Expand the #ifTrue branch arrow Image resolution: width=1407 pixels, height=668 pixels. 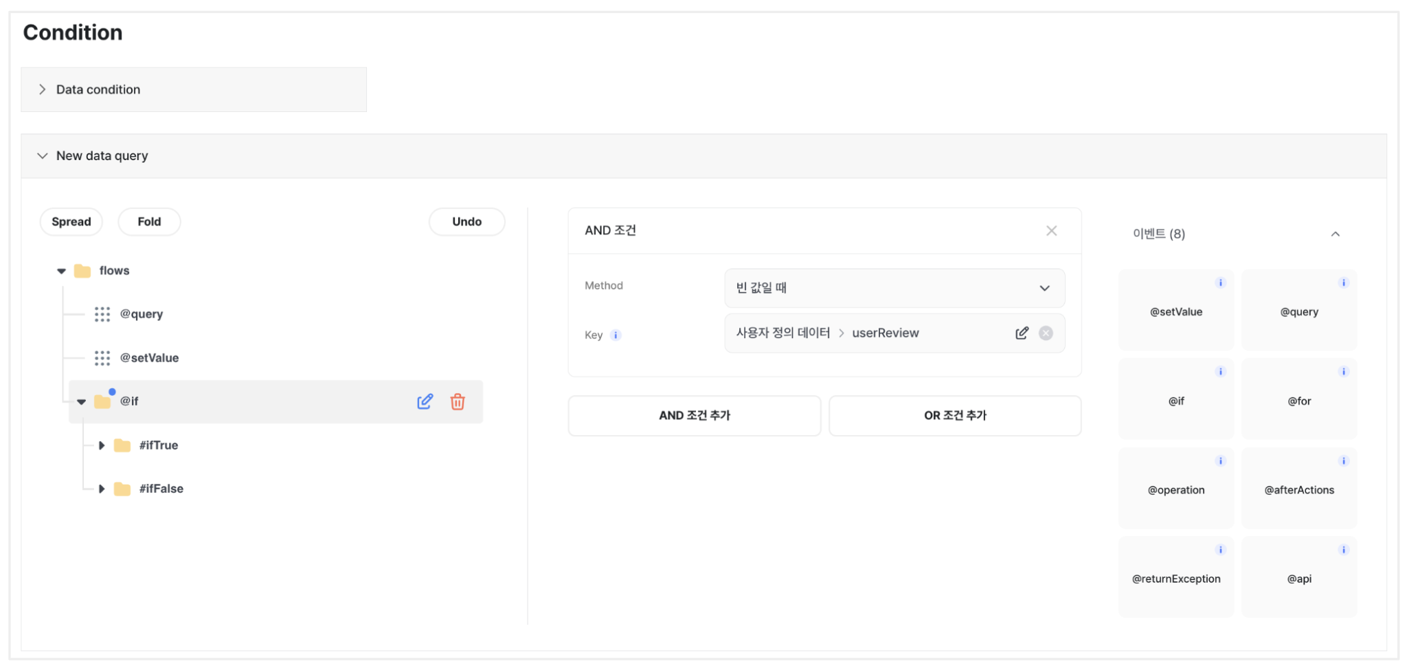pos(102,445)
